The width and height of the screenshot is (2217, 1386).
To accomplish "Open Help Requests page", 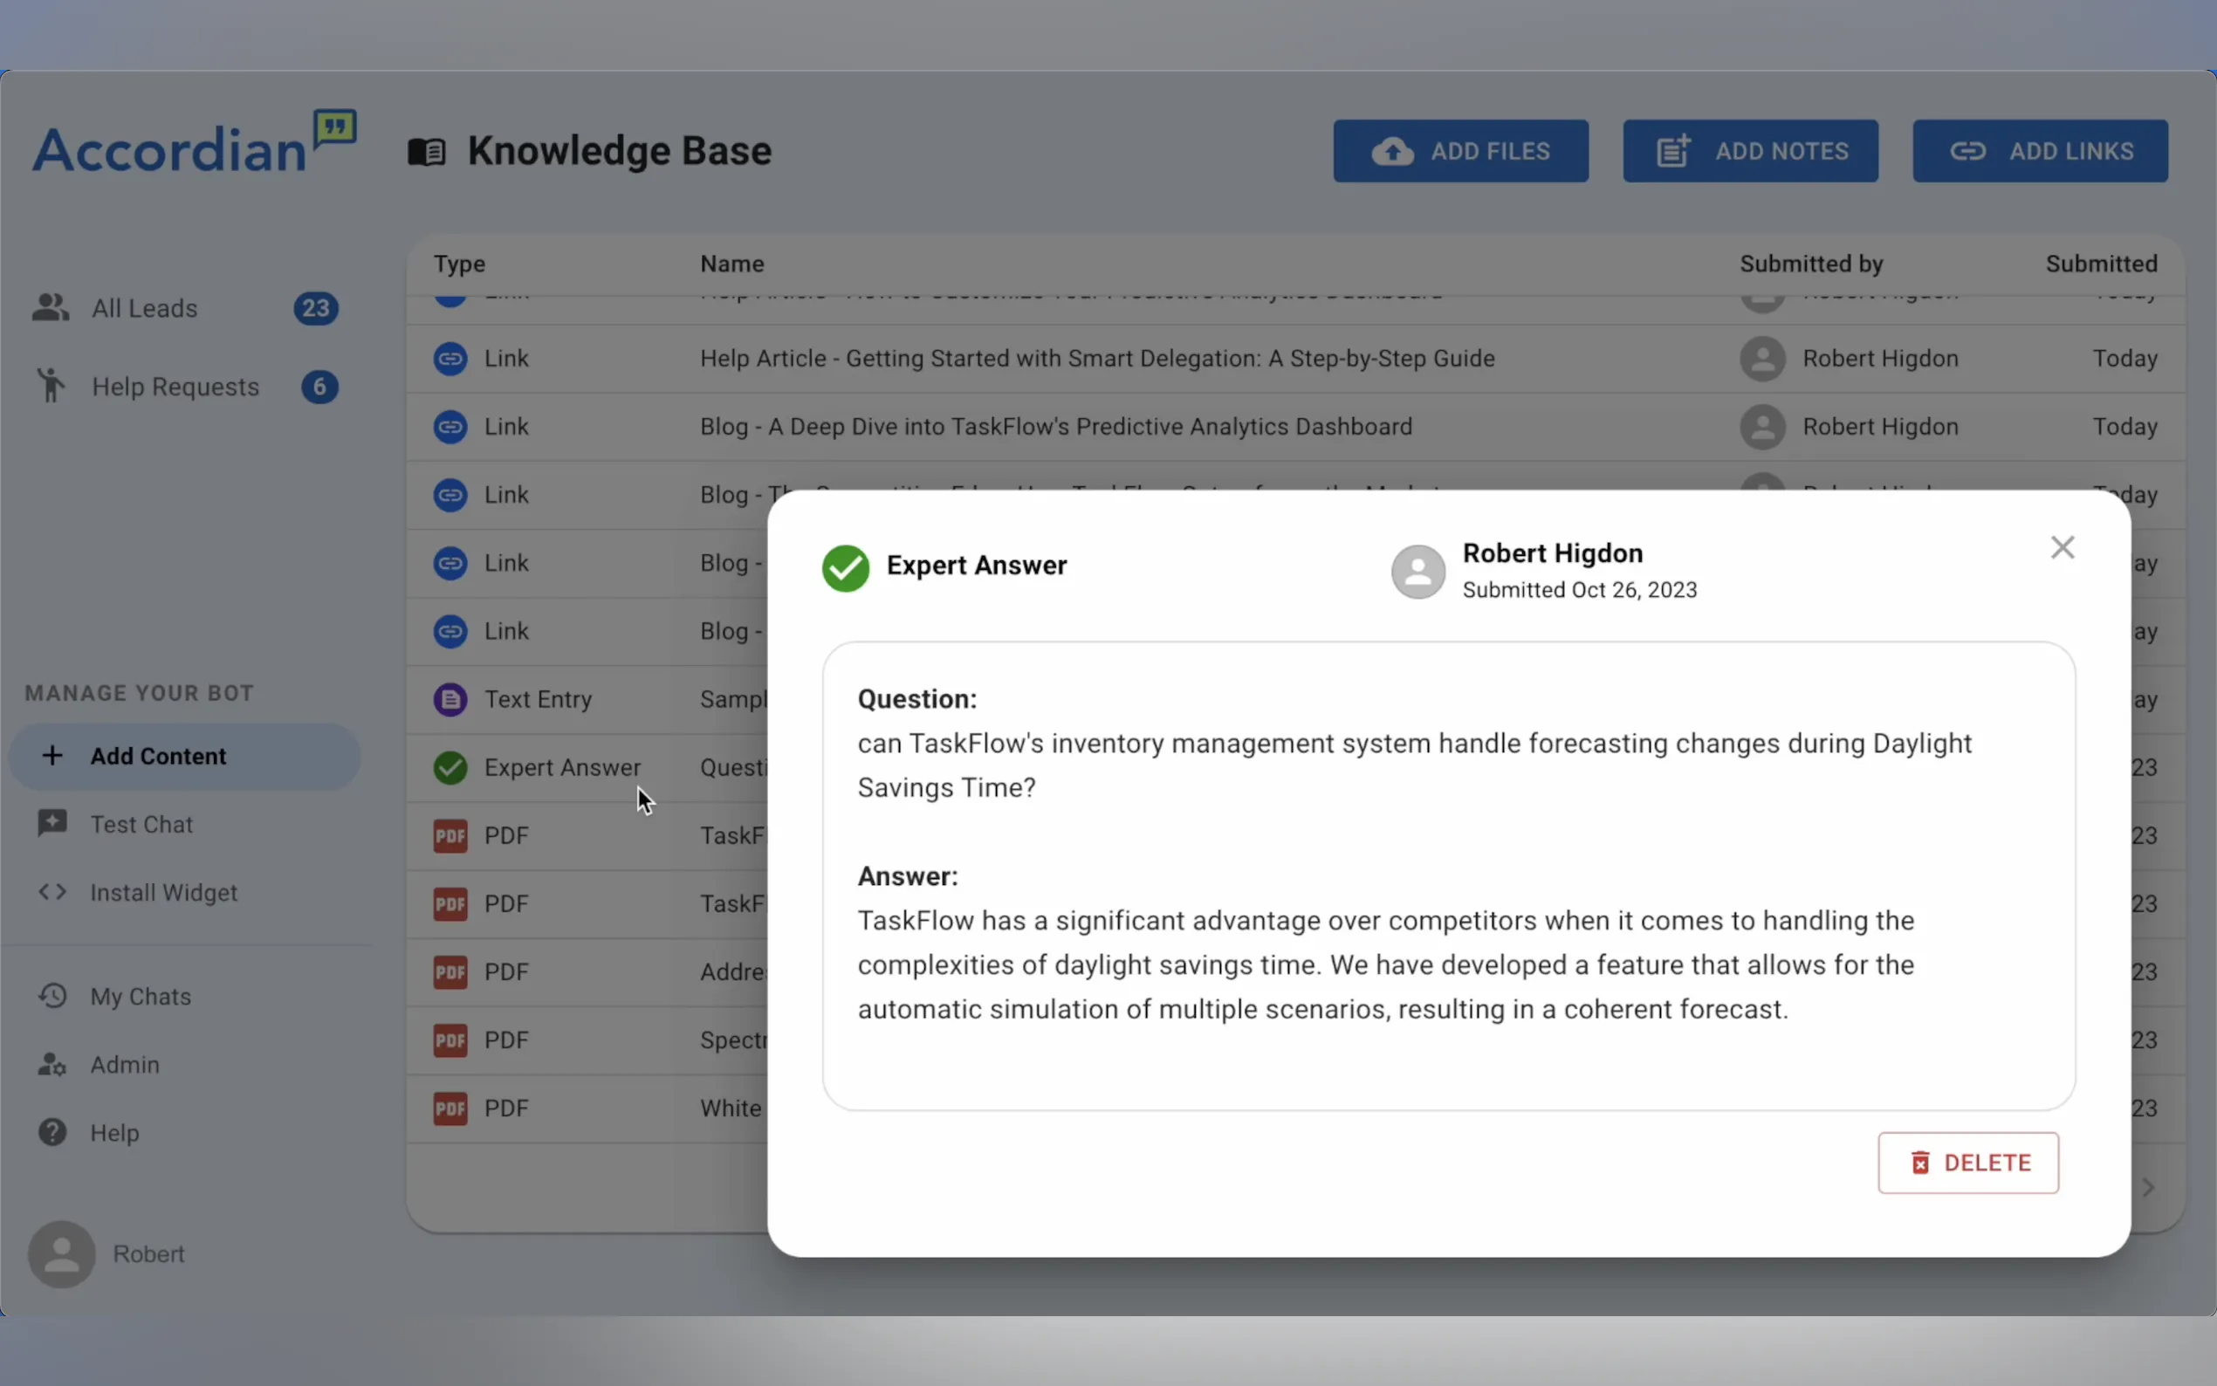I will (x=175, y=387).
